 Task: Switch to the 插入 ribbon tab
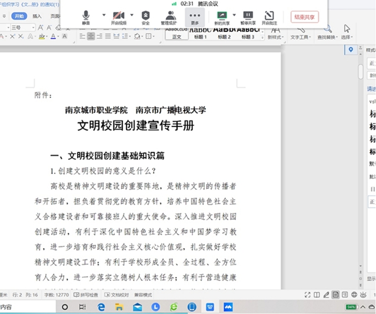[x=37, y=16]
